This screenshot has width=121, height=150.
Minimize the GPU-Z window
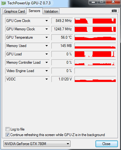click(93, 2)
